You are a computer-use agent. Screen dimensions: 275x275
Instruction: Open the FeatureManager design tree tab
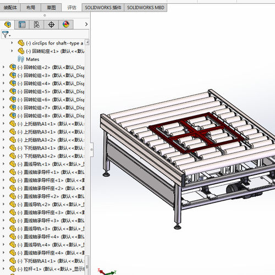coord(7,24)
